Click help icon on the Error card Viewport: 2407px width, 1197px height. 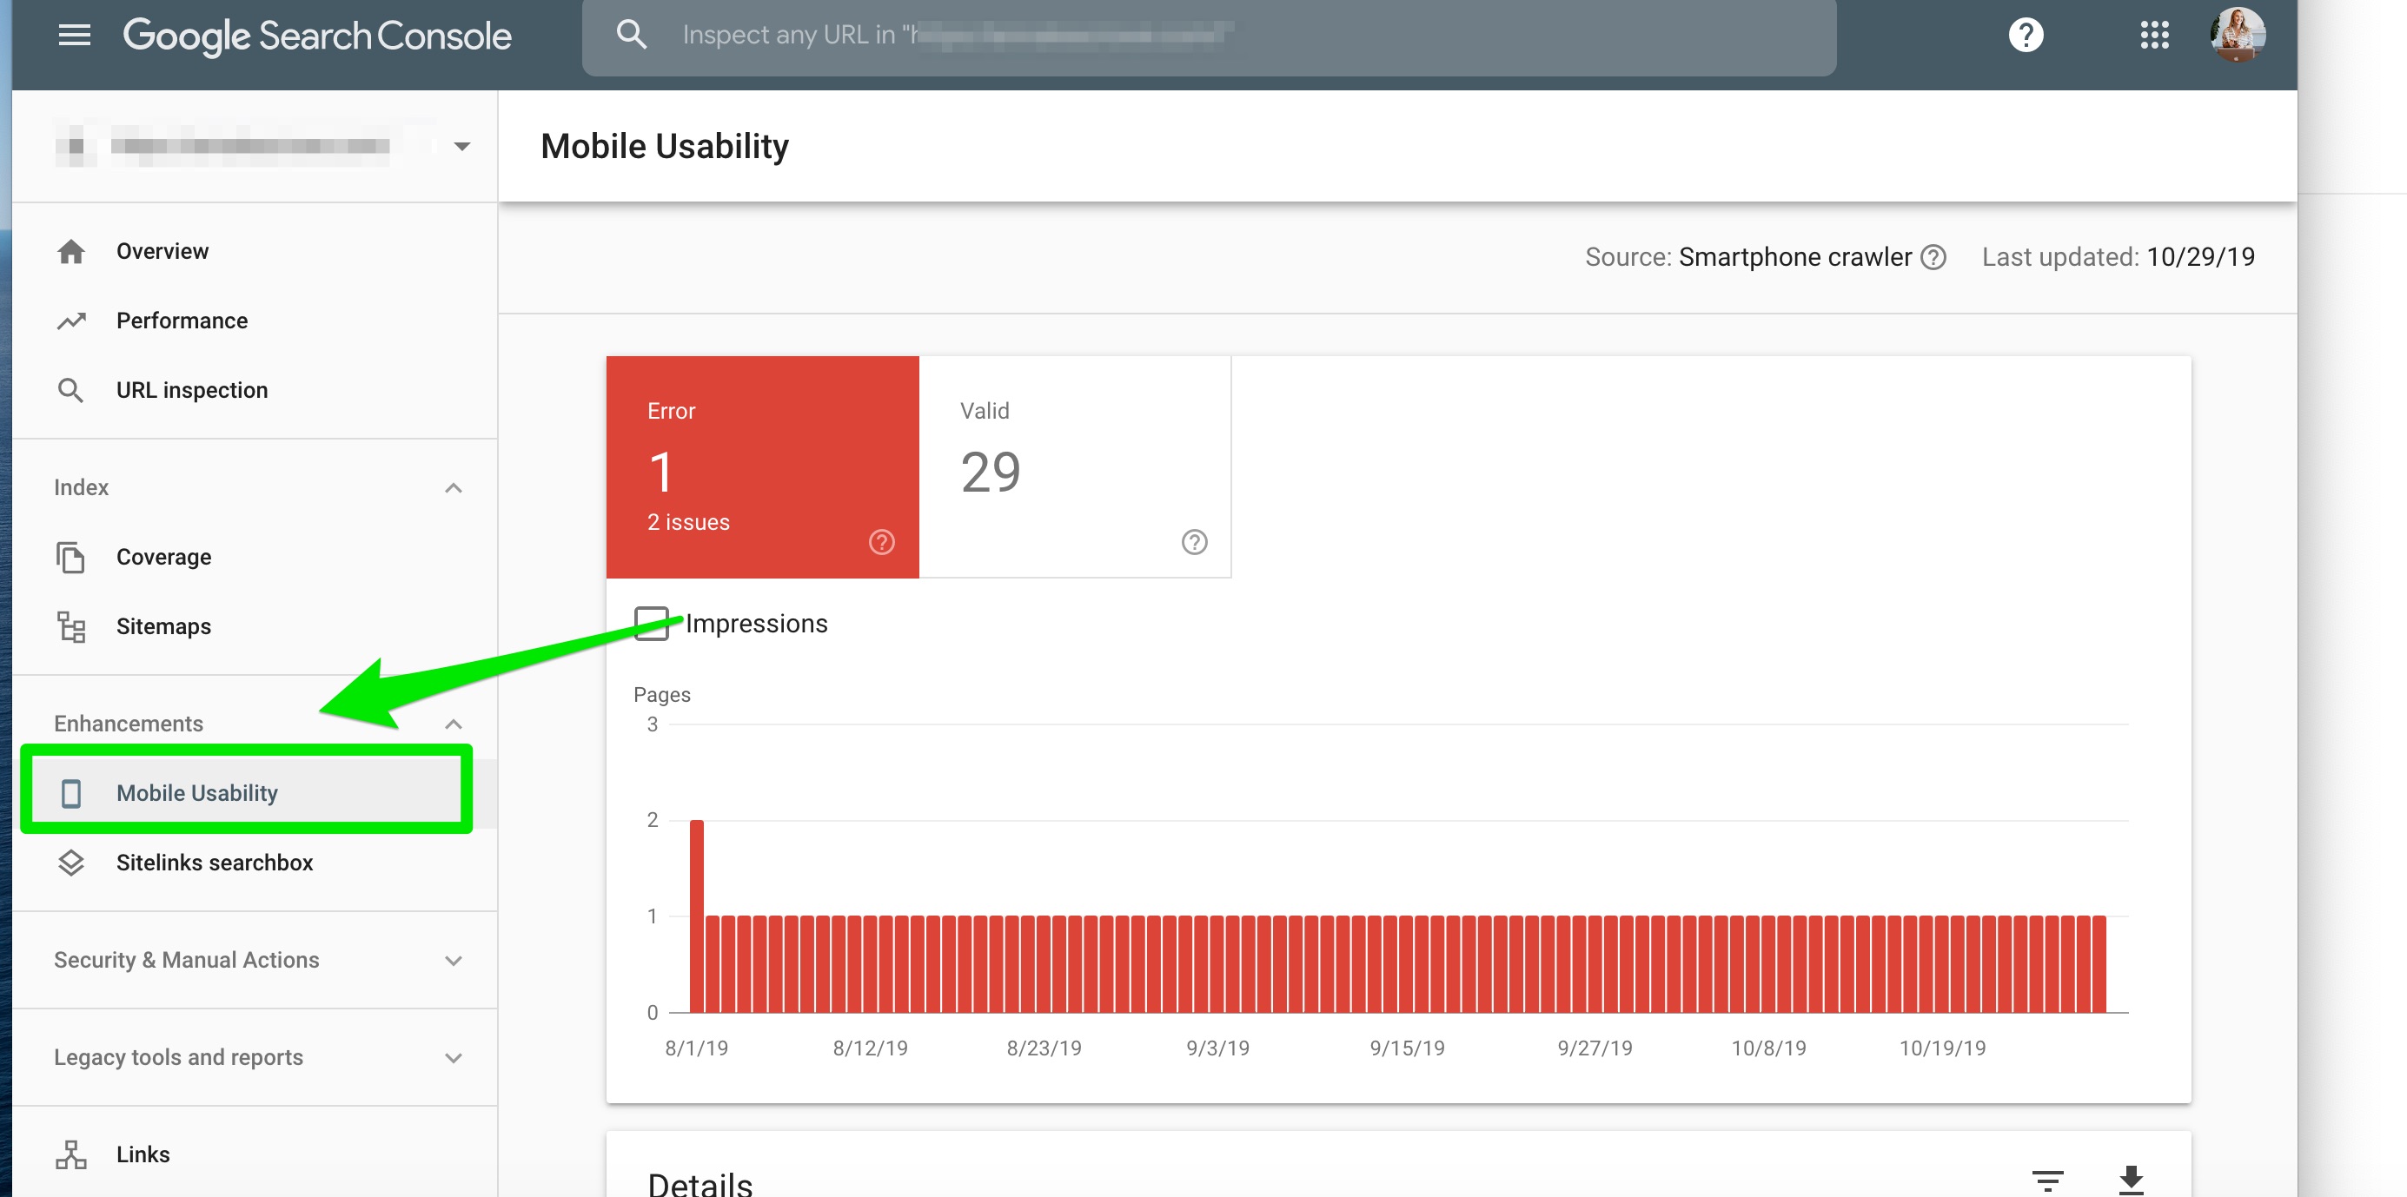point(881,543)
